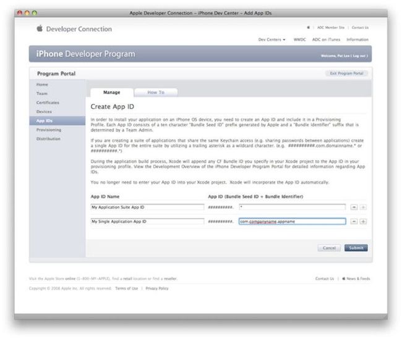
Task: Click the online Apple Store link
Action: pyautogui.click(x=71, y=278)
